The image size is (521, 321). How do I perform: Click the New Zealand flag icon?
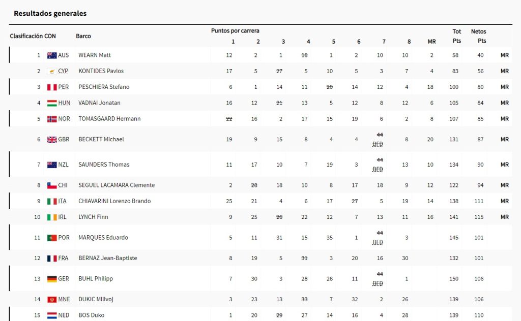(x=52, y=165)
